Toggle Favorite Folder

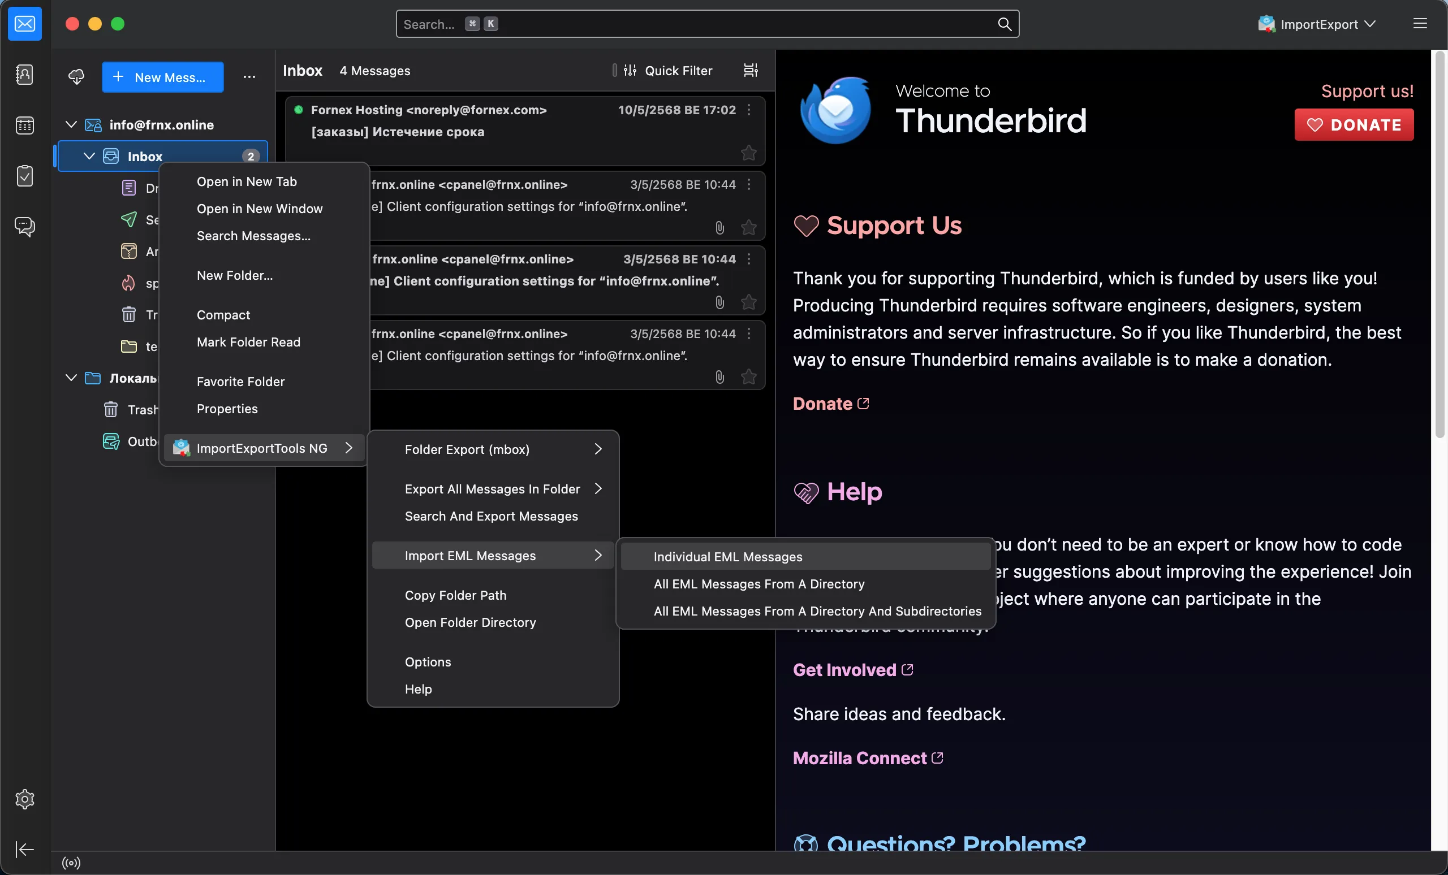[x=264, y=382]
